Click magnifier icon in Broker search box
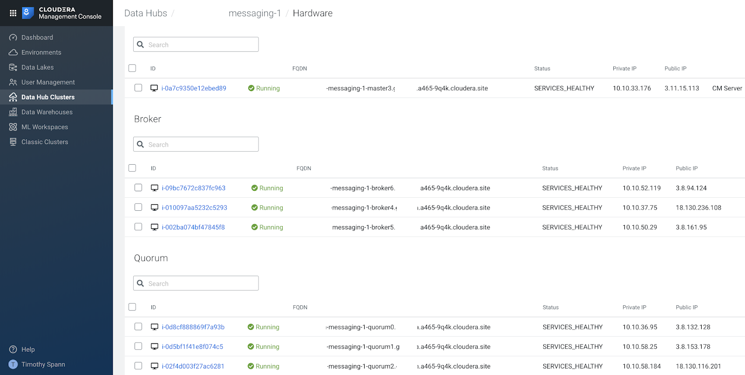Viewport: 745px width, 375px height. click(141, 144)
